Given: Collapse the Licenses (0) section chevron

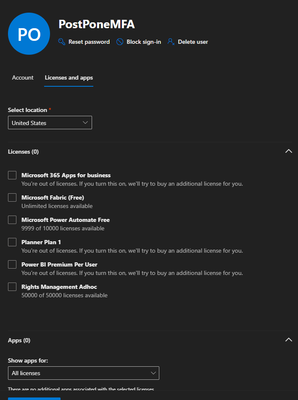Looking at the screenshot, I should click(x=289, y=151).
